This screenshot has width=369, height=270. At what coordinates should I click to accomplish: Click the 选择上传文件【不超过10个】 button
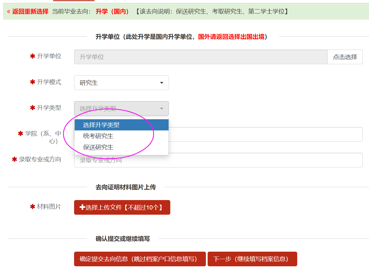pyautogui.click(x=122, y=207)
